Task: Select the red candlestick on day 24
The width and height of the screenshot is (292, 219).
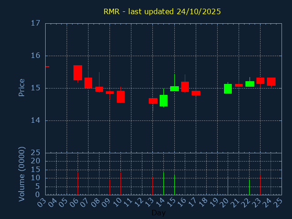Action: coord(271,82)
